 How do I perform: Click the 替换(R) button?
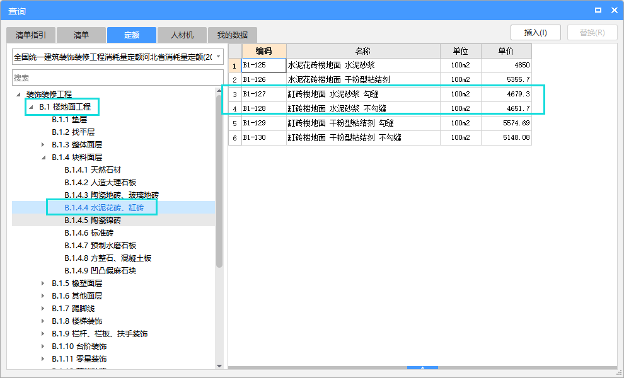click(x=592, y=32)
